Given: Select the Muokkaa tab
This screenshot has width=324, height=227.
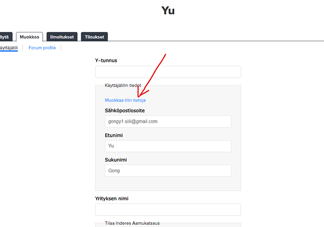Looking at the screenshot, I should (29, 37).
